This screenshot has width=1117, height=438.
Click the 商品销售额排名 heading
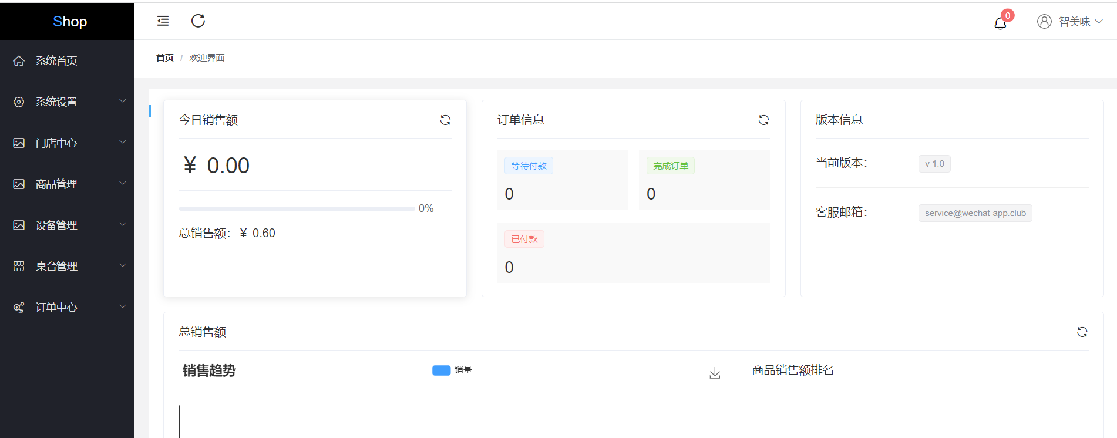tap(793, 370)
